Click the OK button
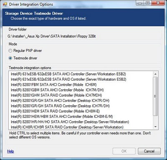This screenshot has width=167, height=160. pyautogui.click(x=124, y=151)
